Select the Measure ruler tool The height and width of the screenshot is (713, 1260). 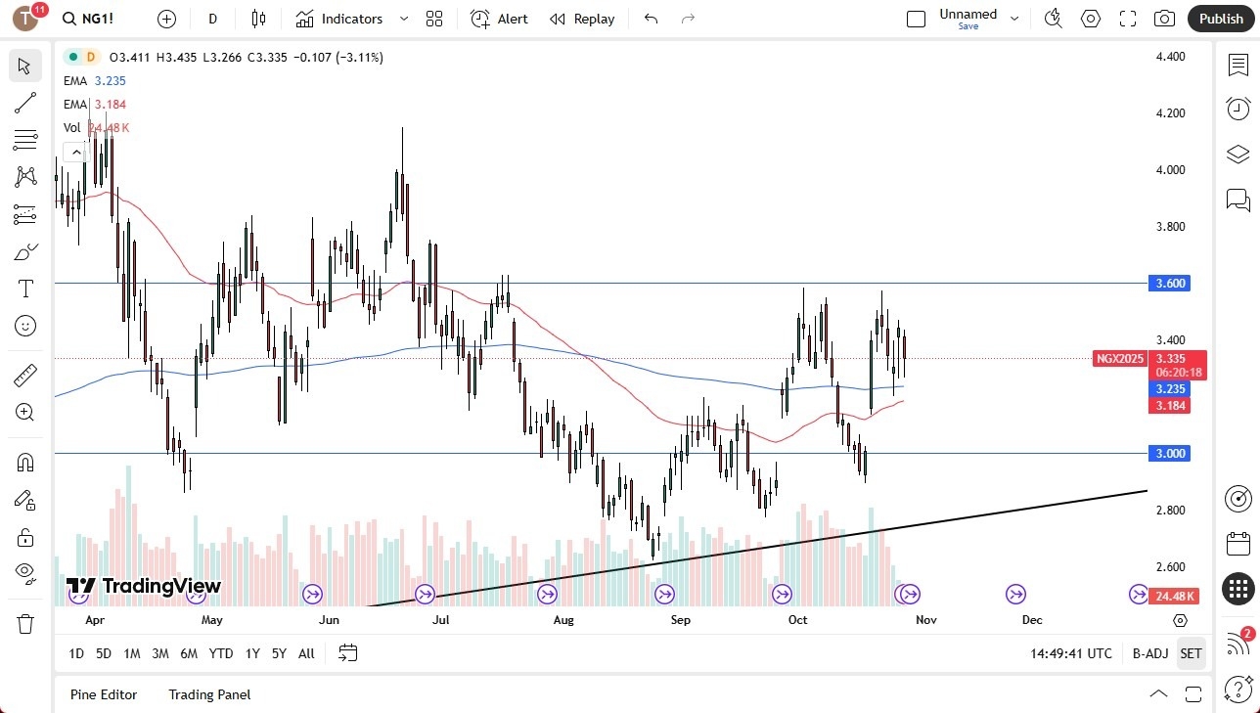(25, 375)
